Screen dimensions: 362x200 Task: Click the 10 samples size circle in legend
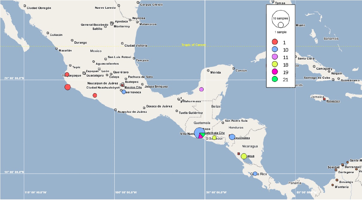[x=281, y=18]
